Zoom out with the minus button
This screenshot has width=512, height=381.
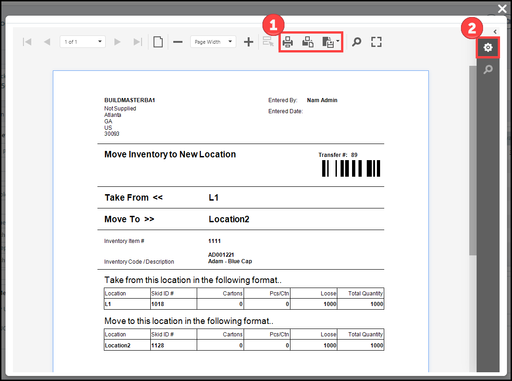point(178,42)
